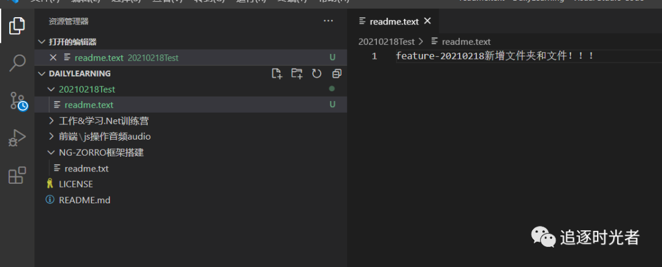This screenshot has height=267, width=662.
Task: Collapse all folders in explorer
Action: 337,74
